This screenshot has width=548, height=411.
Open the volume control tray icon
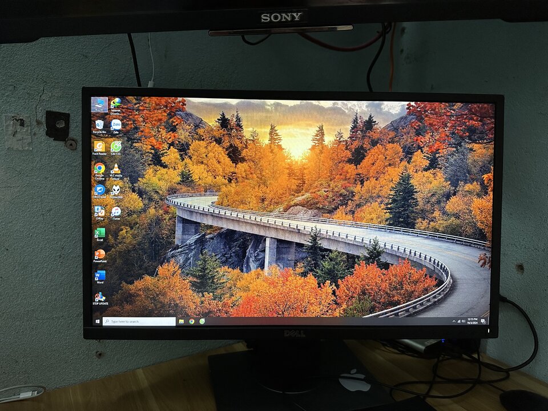click(464, 321)
